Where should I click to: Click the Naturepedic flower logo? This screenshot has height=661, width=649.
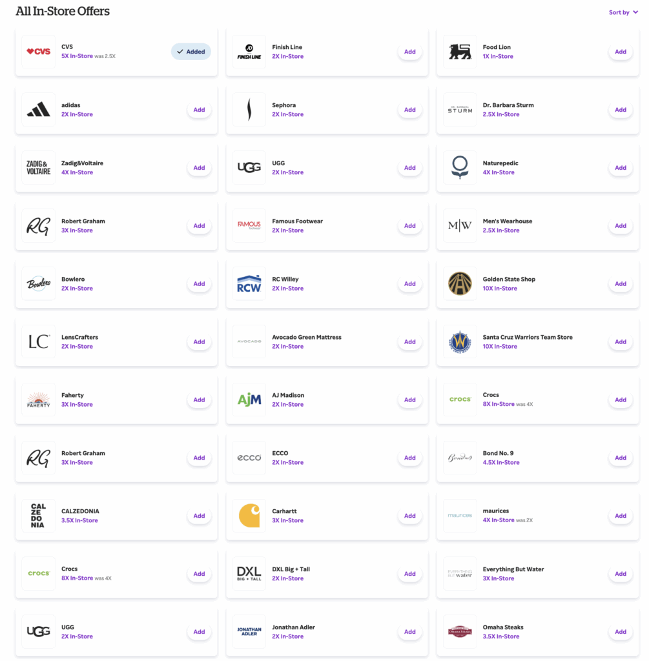(x=460, y=168)
